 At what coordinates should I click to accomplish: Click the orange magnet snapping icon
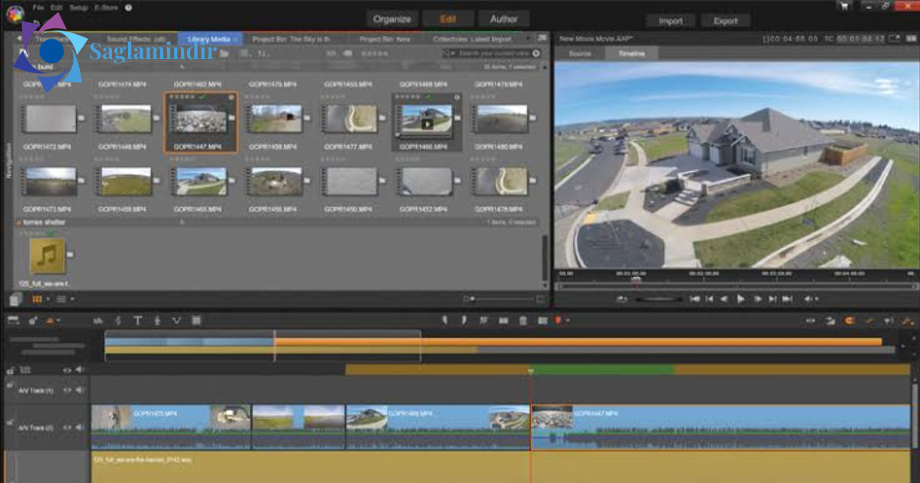849,320
